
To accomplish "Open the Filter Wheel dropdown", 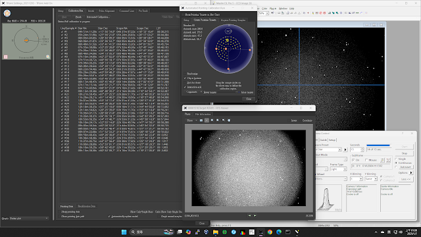I will 332,178.
